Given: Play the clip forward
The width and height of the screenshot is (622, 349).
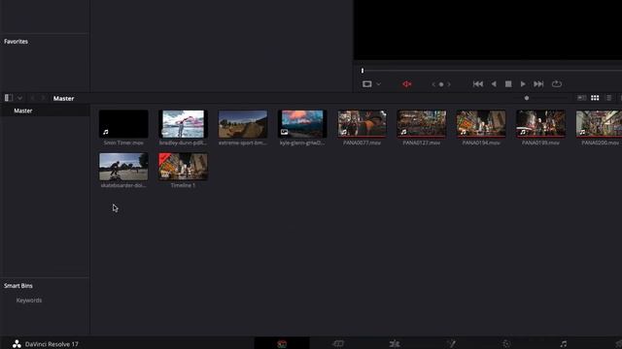Looking at the screenshot, I should 523,84.
